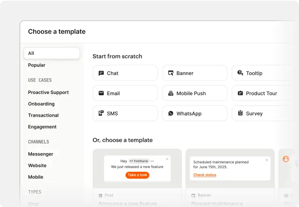This screenshot has height=207, width=299.
Task: Click the Mobile Push icon
Action: coord(171,93)
